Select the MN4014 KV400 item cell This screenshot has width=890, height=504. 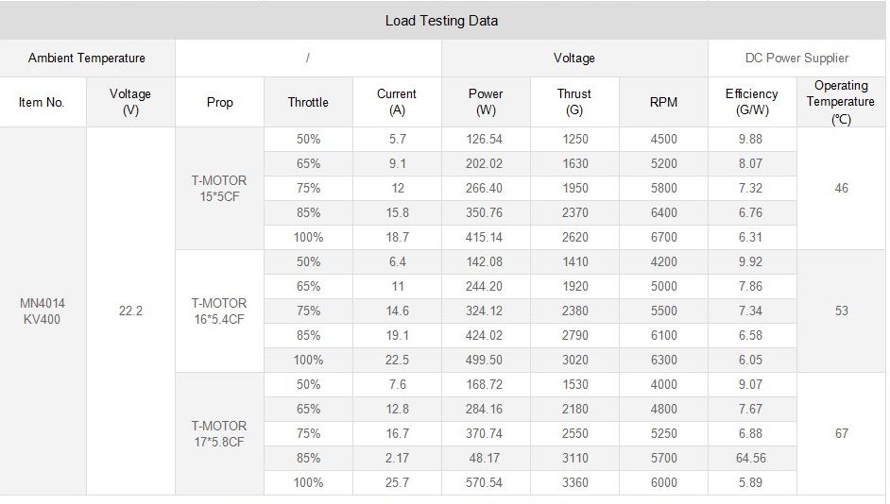(43, 311)
